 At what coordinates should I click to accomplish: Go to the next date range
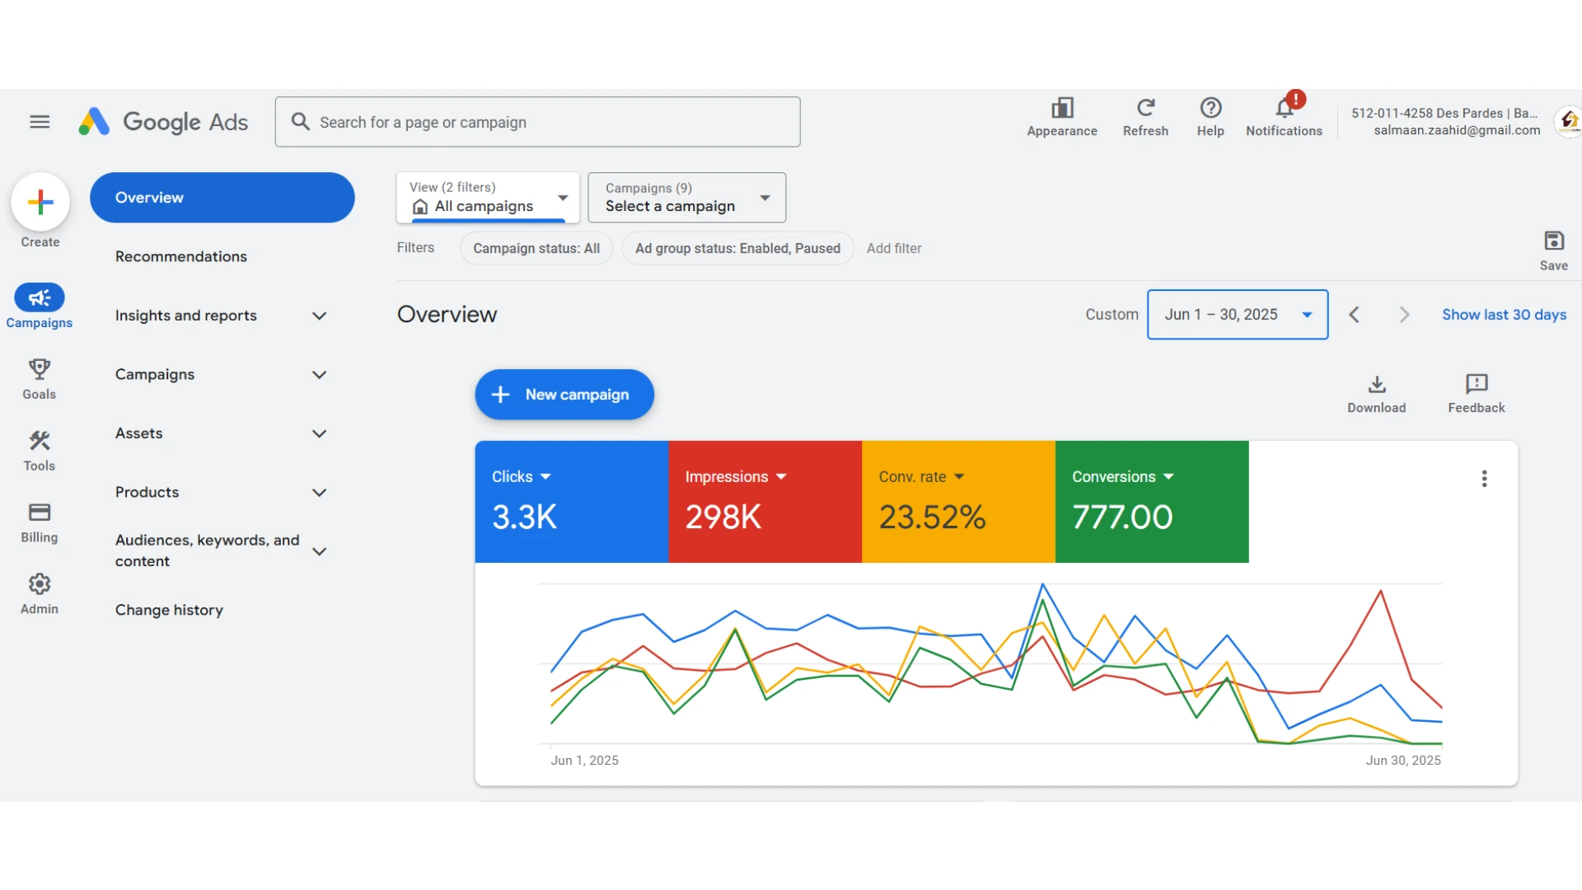pyautogui.click(x=1404, y=315)
